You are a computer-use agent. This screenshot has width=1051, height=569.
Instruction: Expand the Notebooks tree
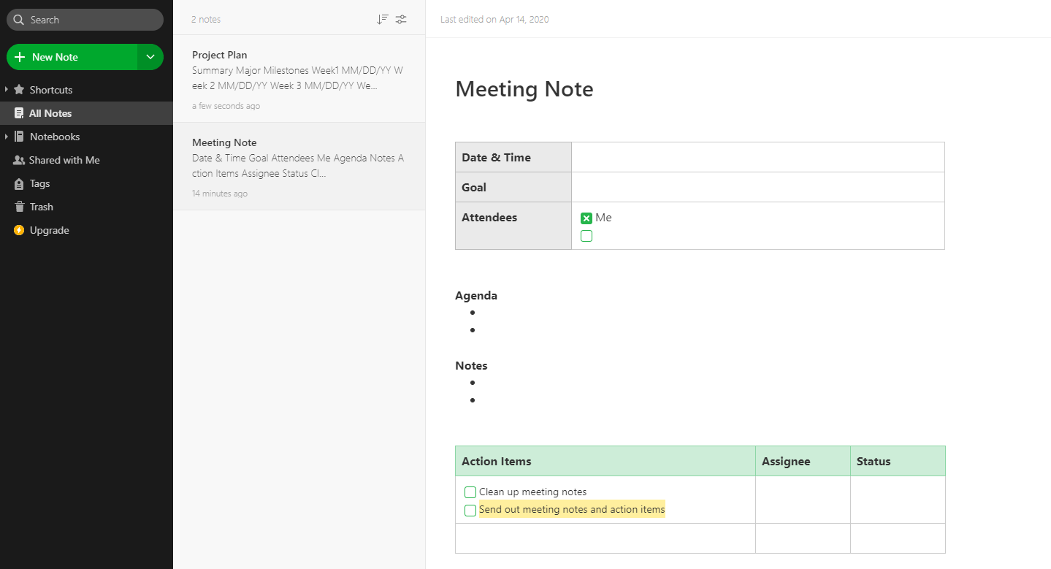(7, 137)
